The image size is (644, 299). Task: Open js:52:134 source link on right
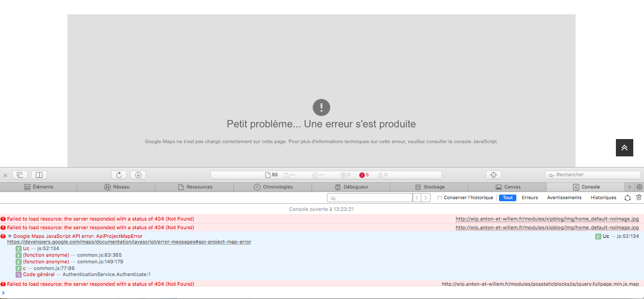(x=628, y=236)
